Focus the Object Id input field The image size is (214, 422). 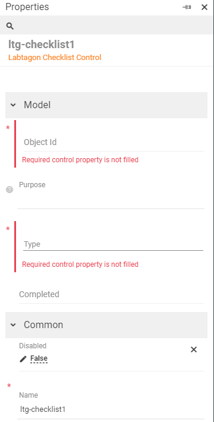tap(114, 142)
